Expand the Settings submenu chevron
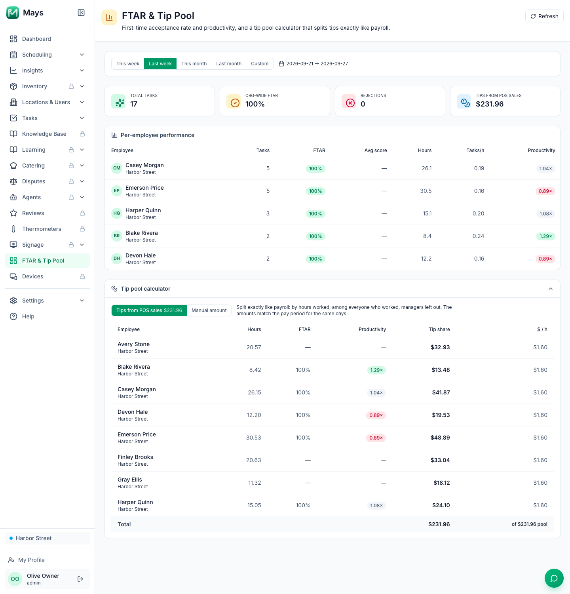This screenshot has height=594, width=570. pos(82,301)
